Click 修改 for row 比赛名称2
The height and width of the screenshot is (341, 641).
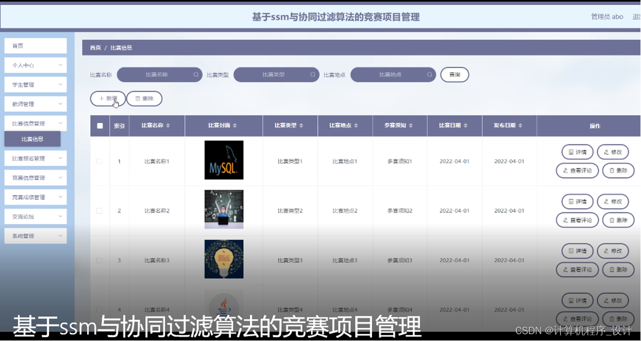coord(613,201)
